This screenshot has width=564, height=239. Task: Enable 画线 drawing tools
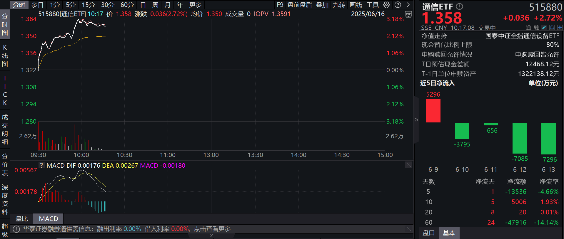[x=356, y=5]
